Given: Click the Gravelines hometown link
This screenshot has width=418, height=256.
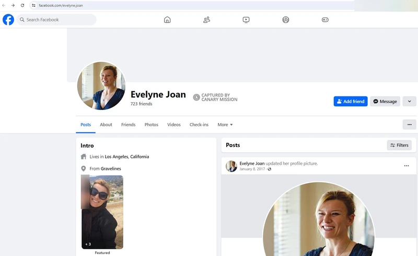Looking at the screenshot, I should coord(111,169).
